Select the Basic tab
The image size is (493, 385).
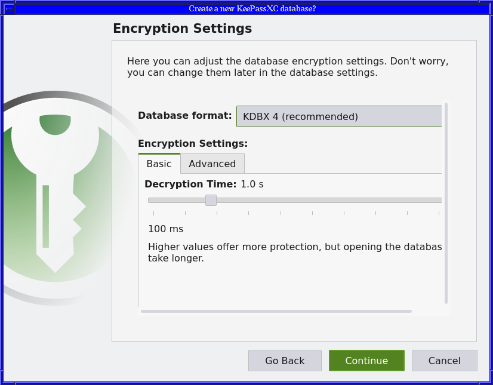click(x=159, y=164)
